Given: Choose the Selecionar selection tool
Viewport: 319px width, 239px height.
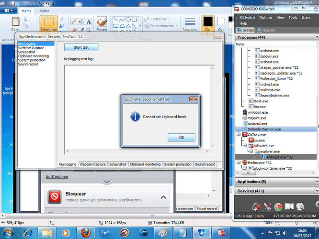Looking at the screenshot, I should (48, 24).
